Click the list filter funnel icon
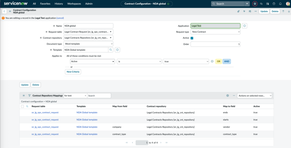This screenshot has height=148, width=291. [29, 96]
